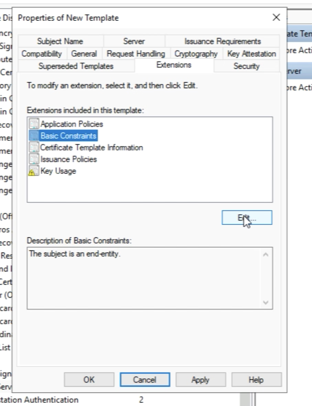Switch to the Server tab
The width and height of the screenshot is (312, 406).
(134, 41)
